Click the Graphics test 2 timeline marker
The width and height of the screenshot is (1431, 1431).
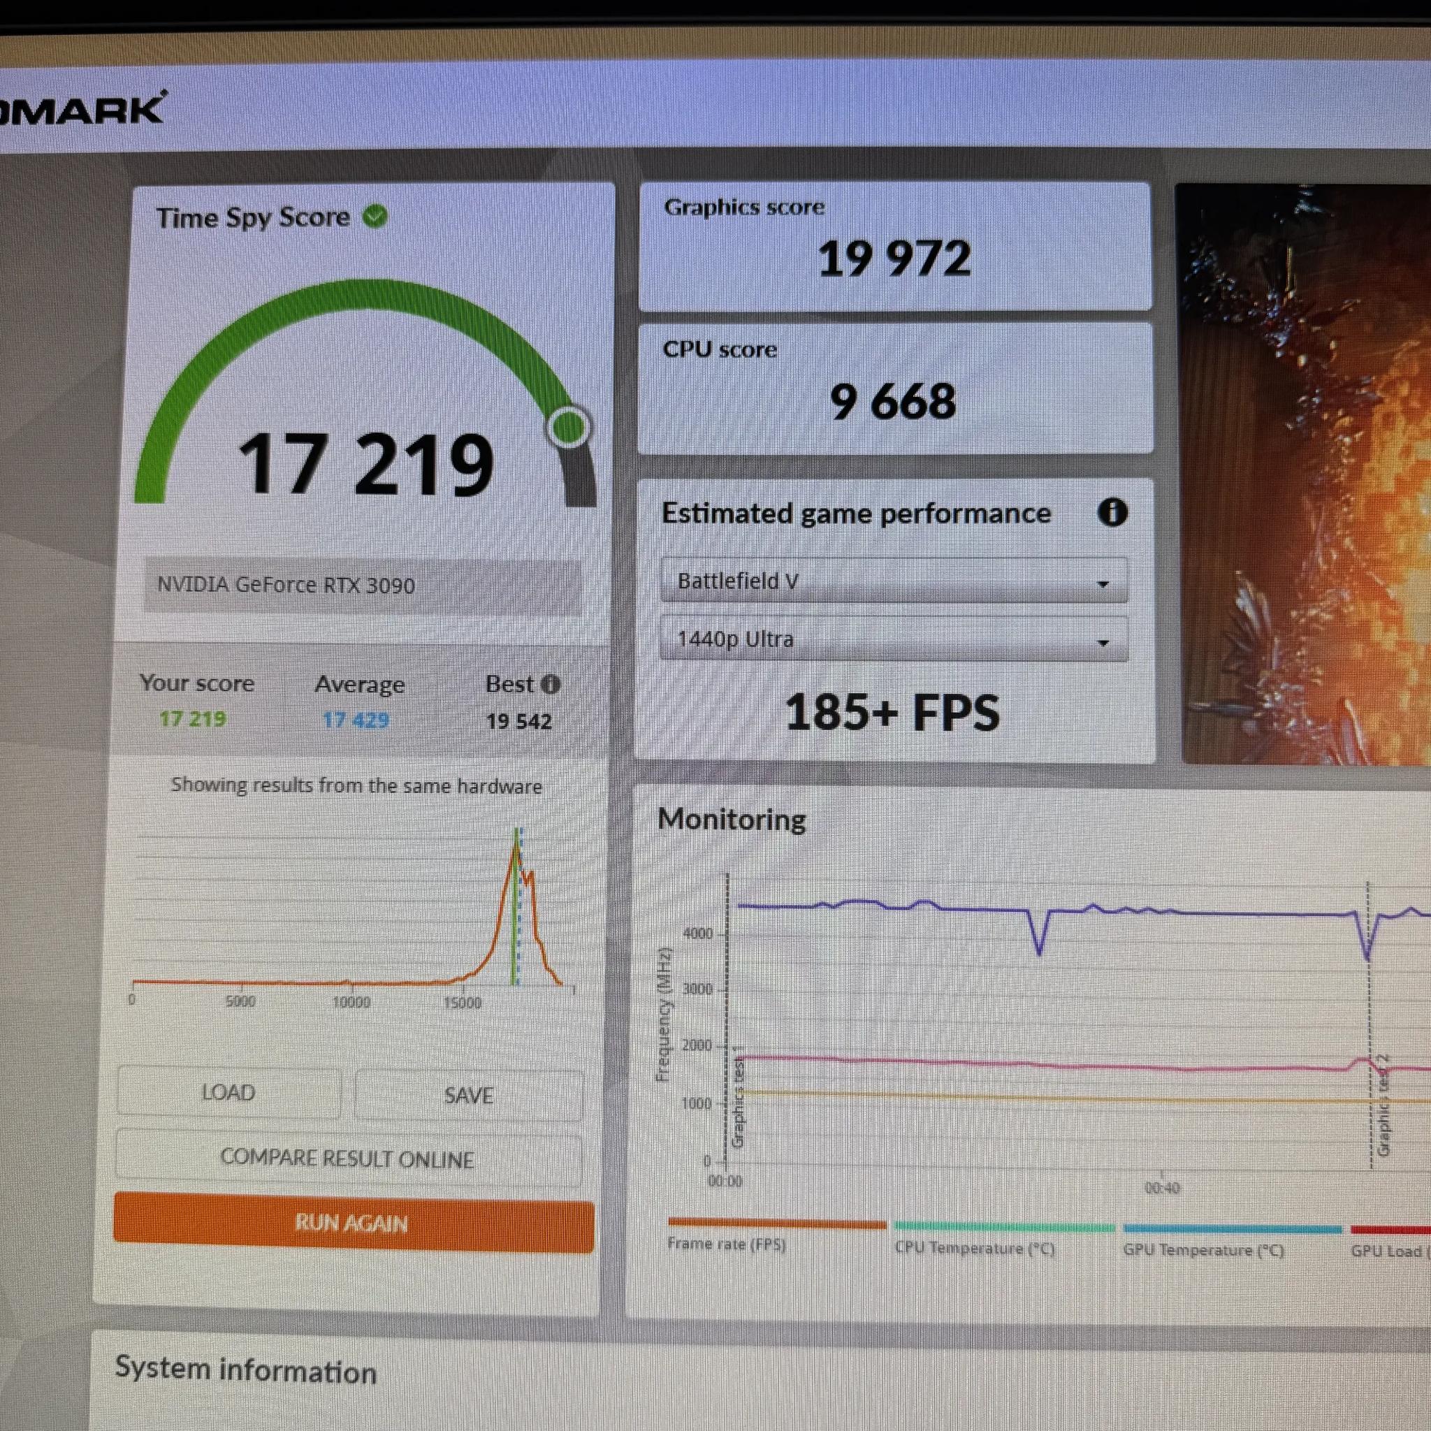point(1382,1106)
